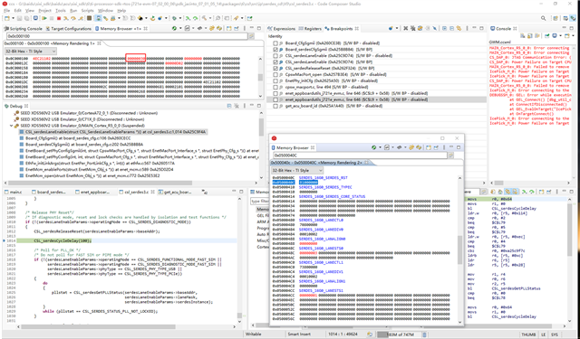Open refresh dropdown arrow in floating Memory Browser
This screenshot has width=580, height=339.
click(380, 147)
